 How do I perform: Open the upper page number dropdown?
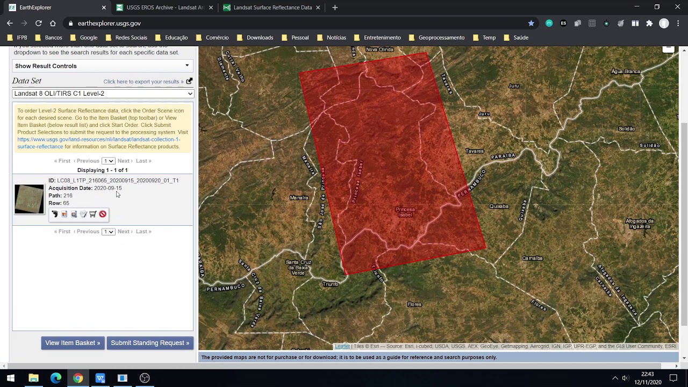tap(108, 161)
